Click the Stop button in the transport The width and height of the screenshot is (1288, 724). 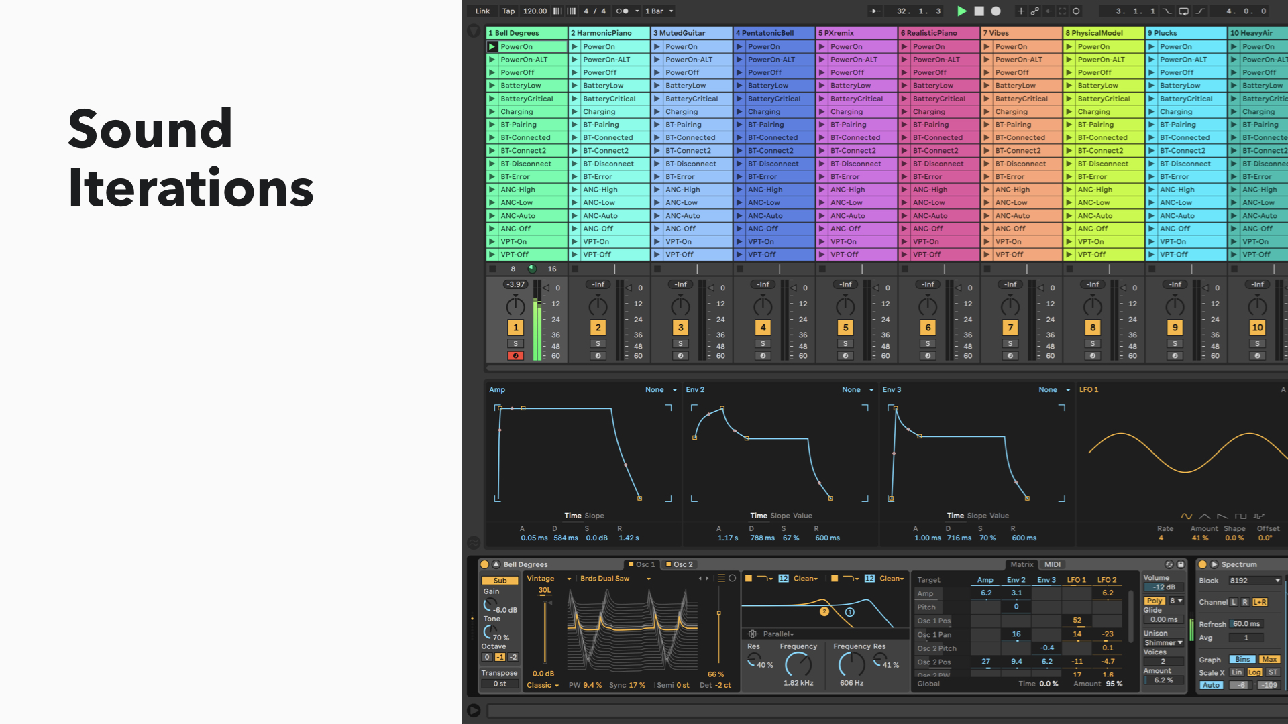[979, 11]
